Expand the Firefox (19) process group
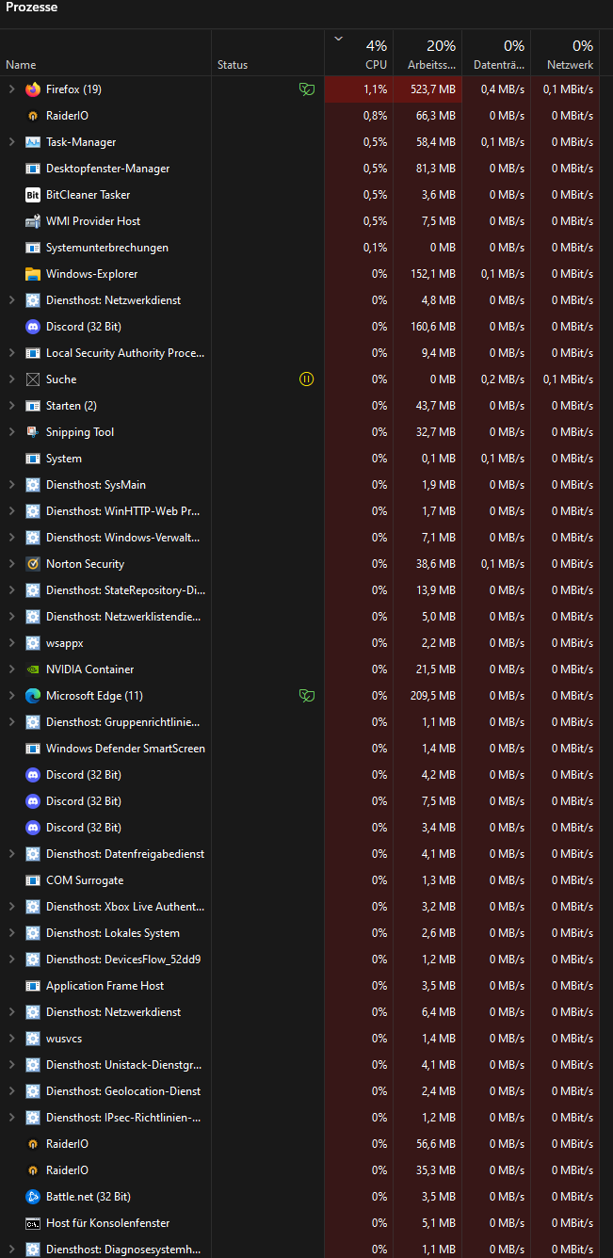This screenshot has height=1258, width=613. (x=11, y=89)
